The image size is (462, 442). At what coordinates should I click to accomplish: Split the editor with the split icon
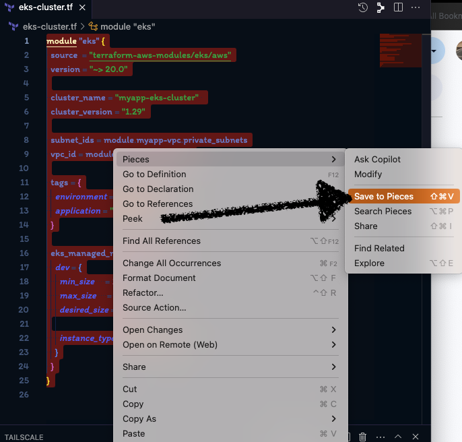pos(398,7)
